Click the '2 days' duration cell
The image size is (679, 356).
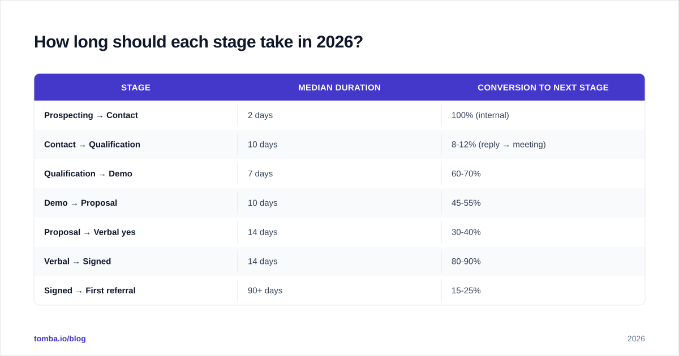click(339, 115)
